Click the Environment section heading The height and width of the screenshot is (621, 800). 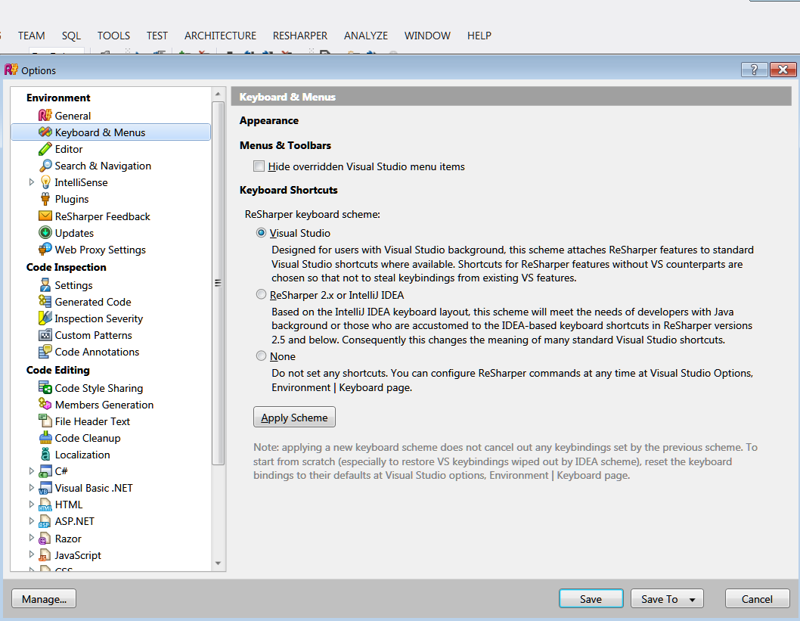[58, 98]
